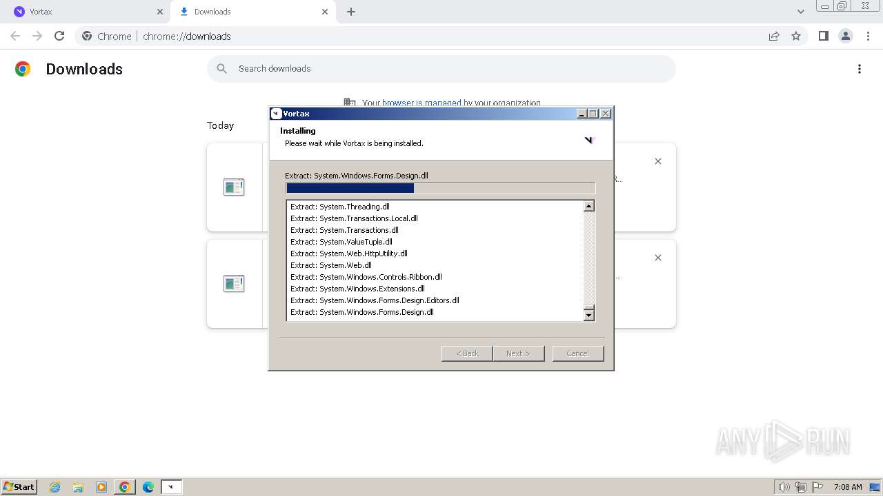Bookmark this tab star icon
This screenshot has width=883, height=496.
pos(796,36)
